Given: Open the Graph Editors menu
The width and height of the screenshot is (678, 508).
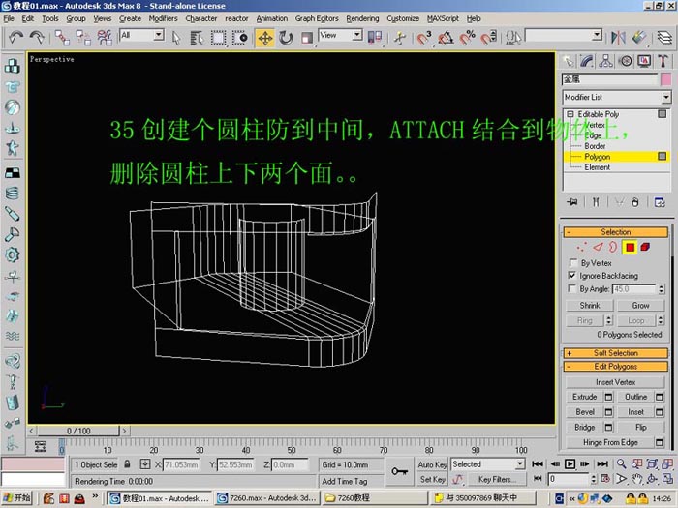Looking at the screenshot, I should pos(317,18).
